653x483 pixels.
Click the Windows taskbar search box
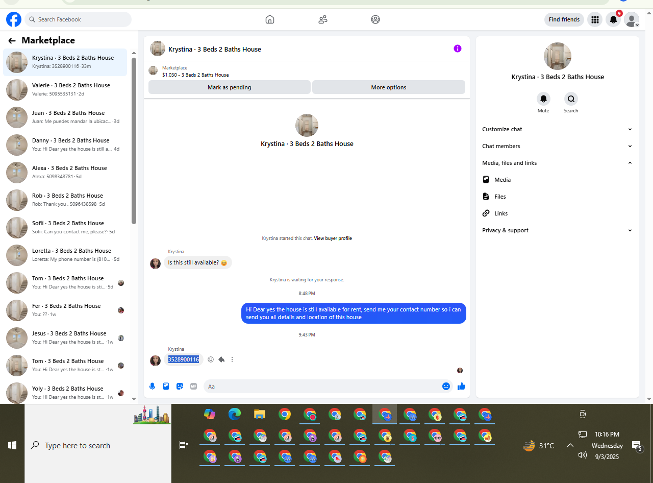tap(98, 445)
